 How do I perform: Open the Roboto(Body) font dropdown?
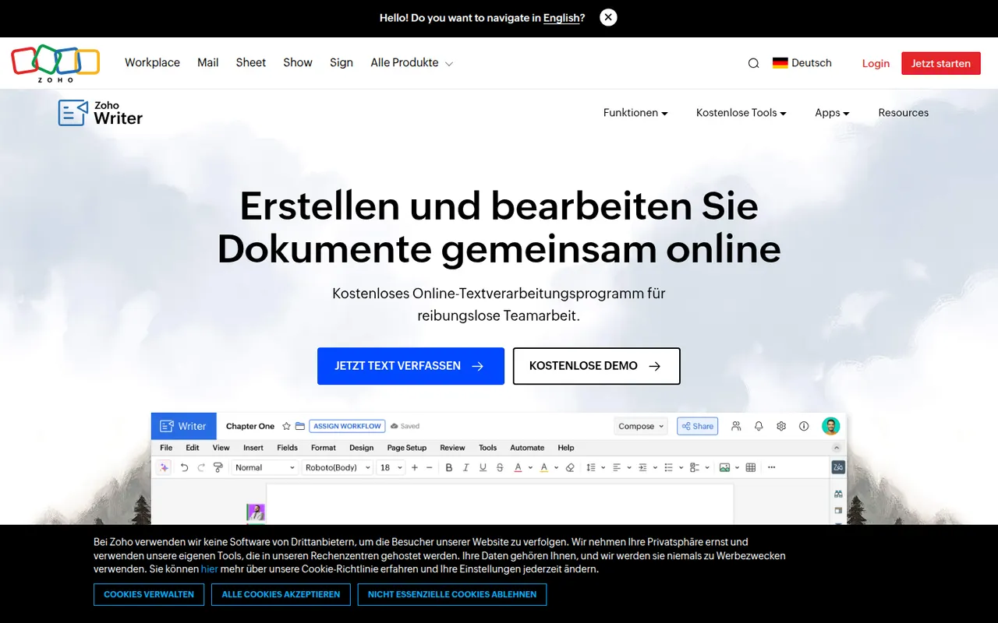(337, 467)
